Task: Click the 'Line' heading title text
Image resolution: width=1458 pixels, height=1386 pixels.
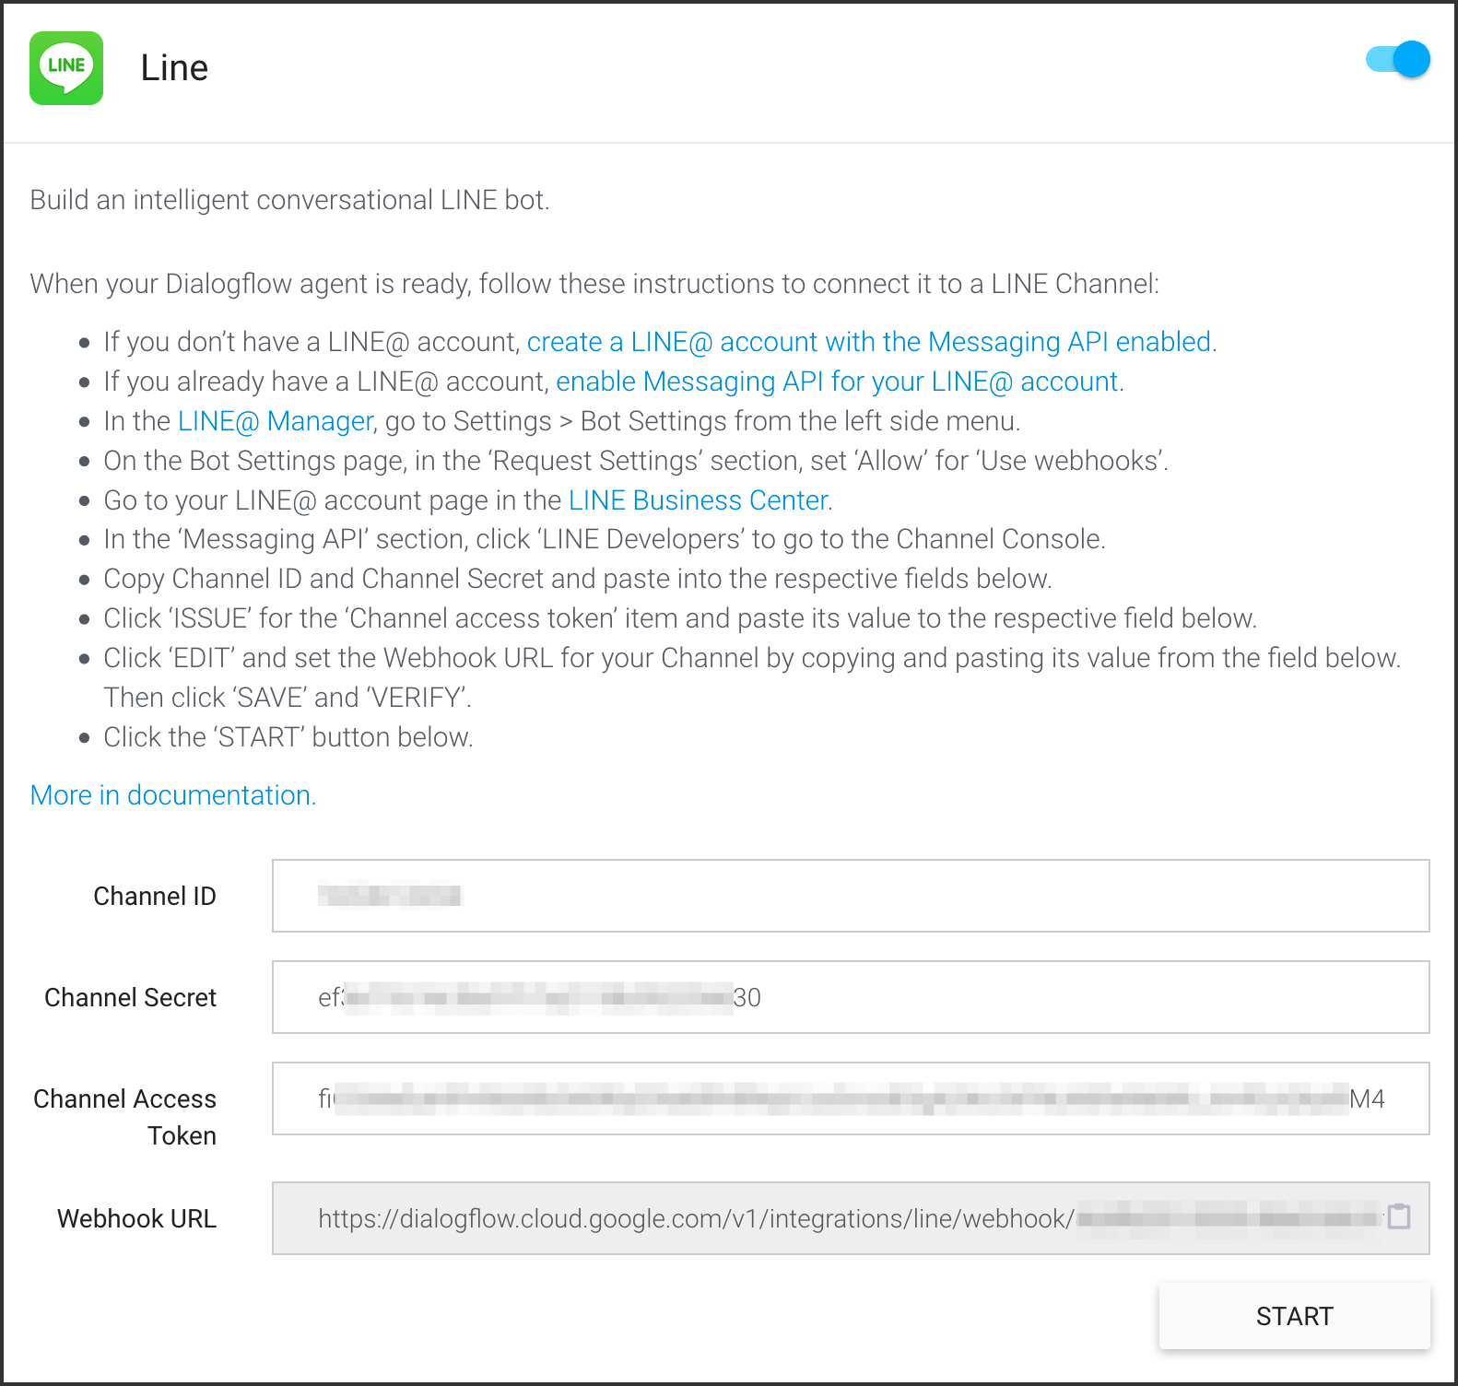Action: coord(174,68)
